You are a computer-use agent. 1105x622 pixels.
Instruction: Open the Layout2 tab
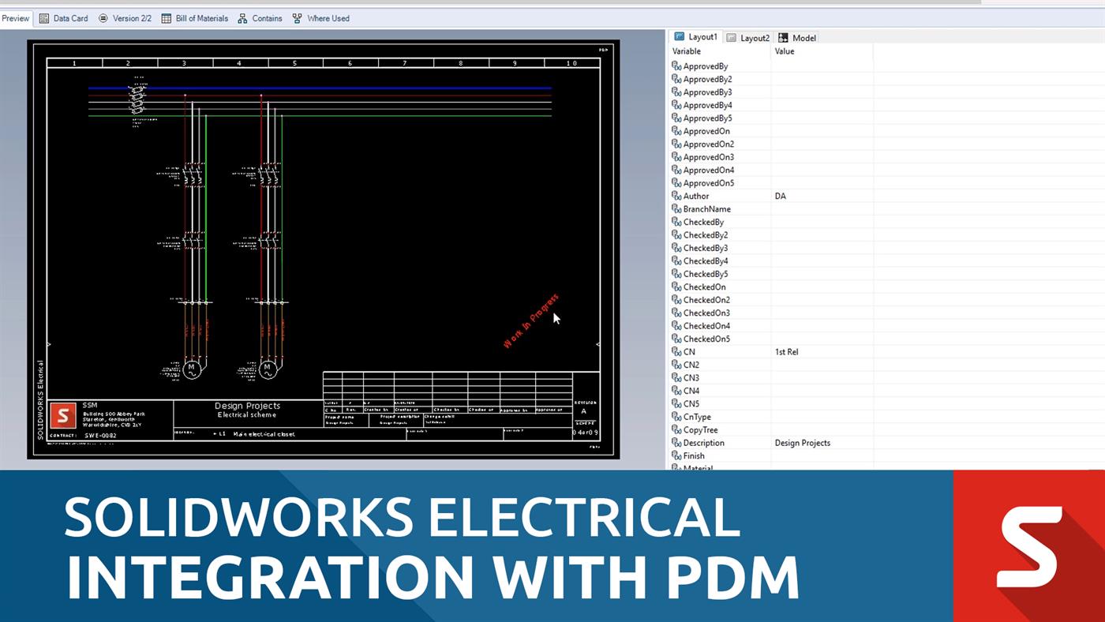point(748,37)
